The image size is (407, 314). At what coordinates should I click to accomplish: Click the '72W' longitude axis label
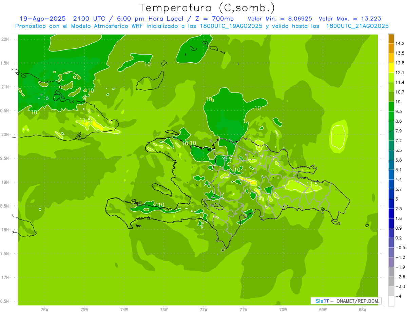[203, 310]
